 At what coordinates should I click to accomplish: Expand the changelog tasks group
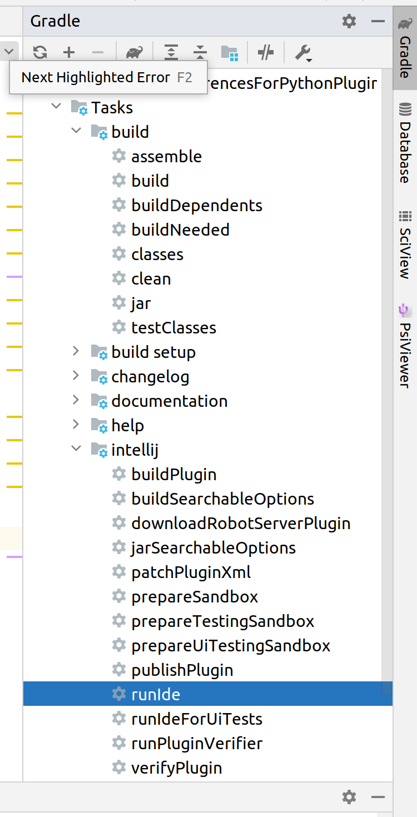(x=76, y=376)
